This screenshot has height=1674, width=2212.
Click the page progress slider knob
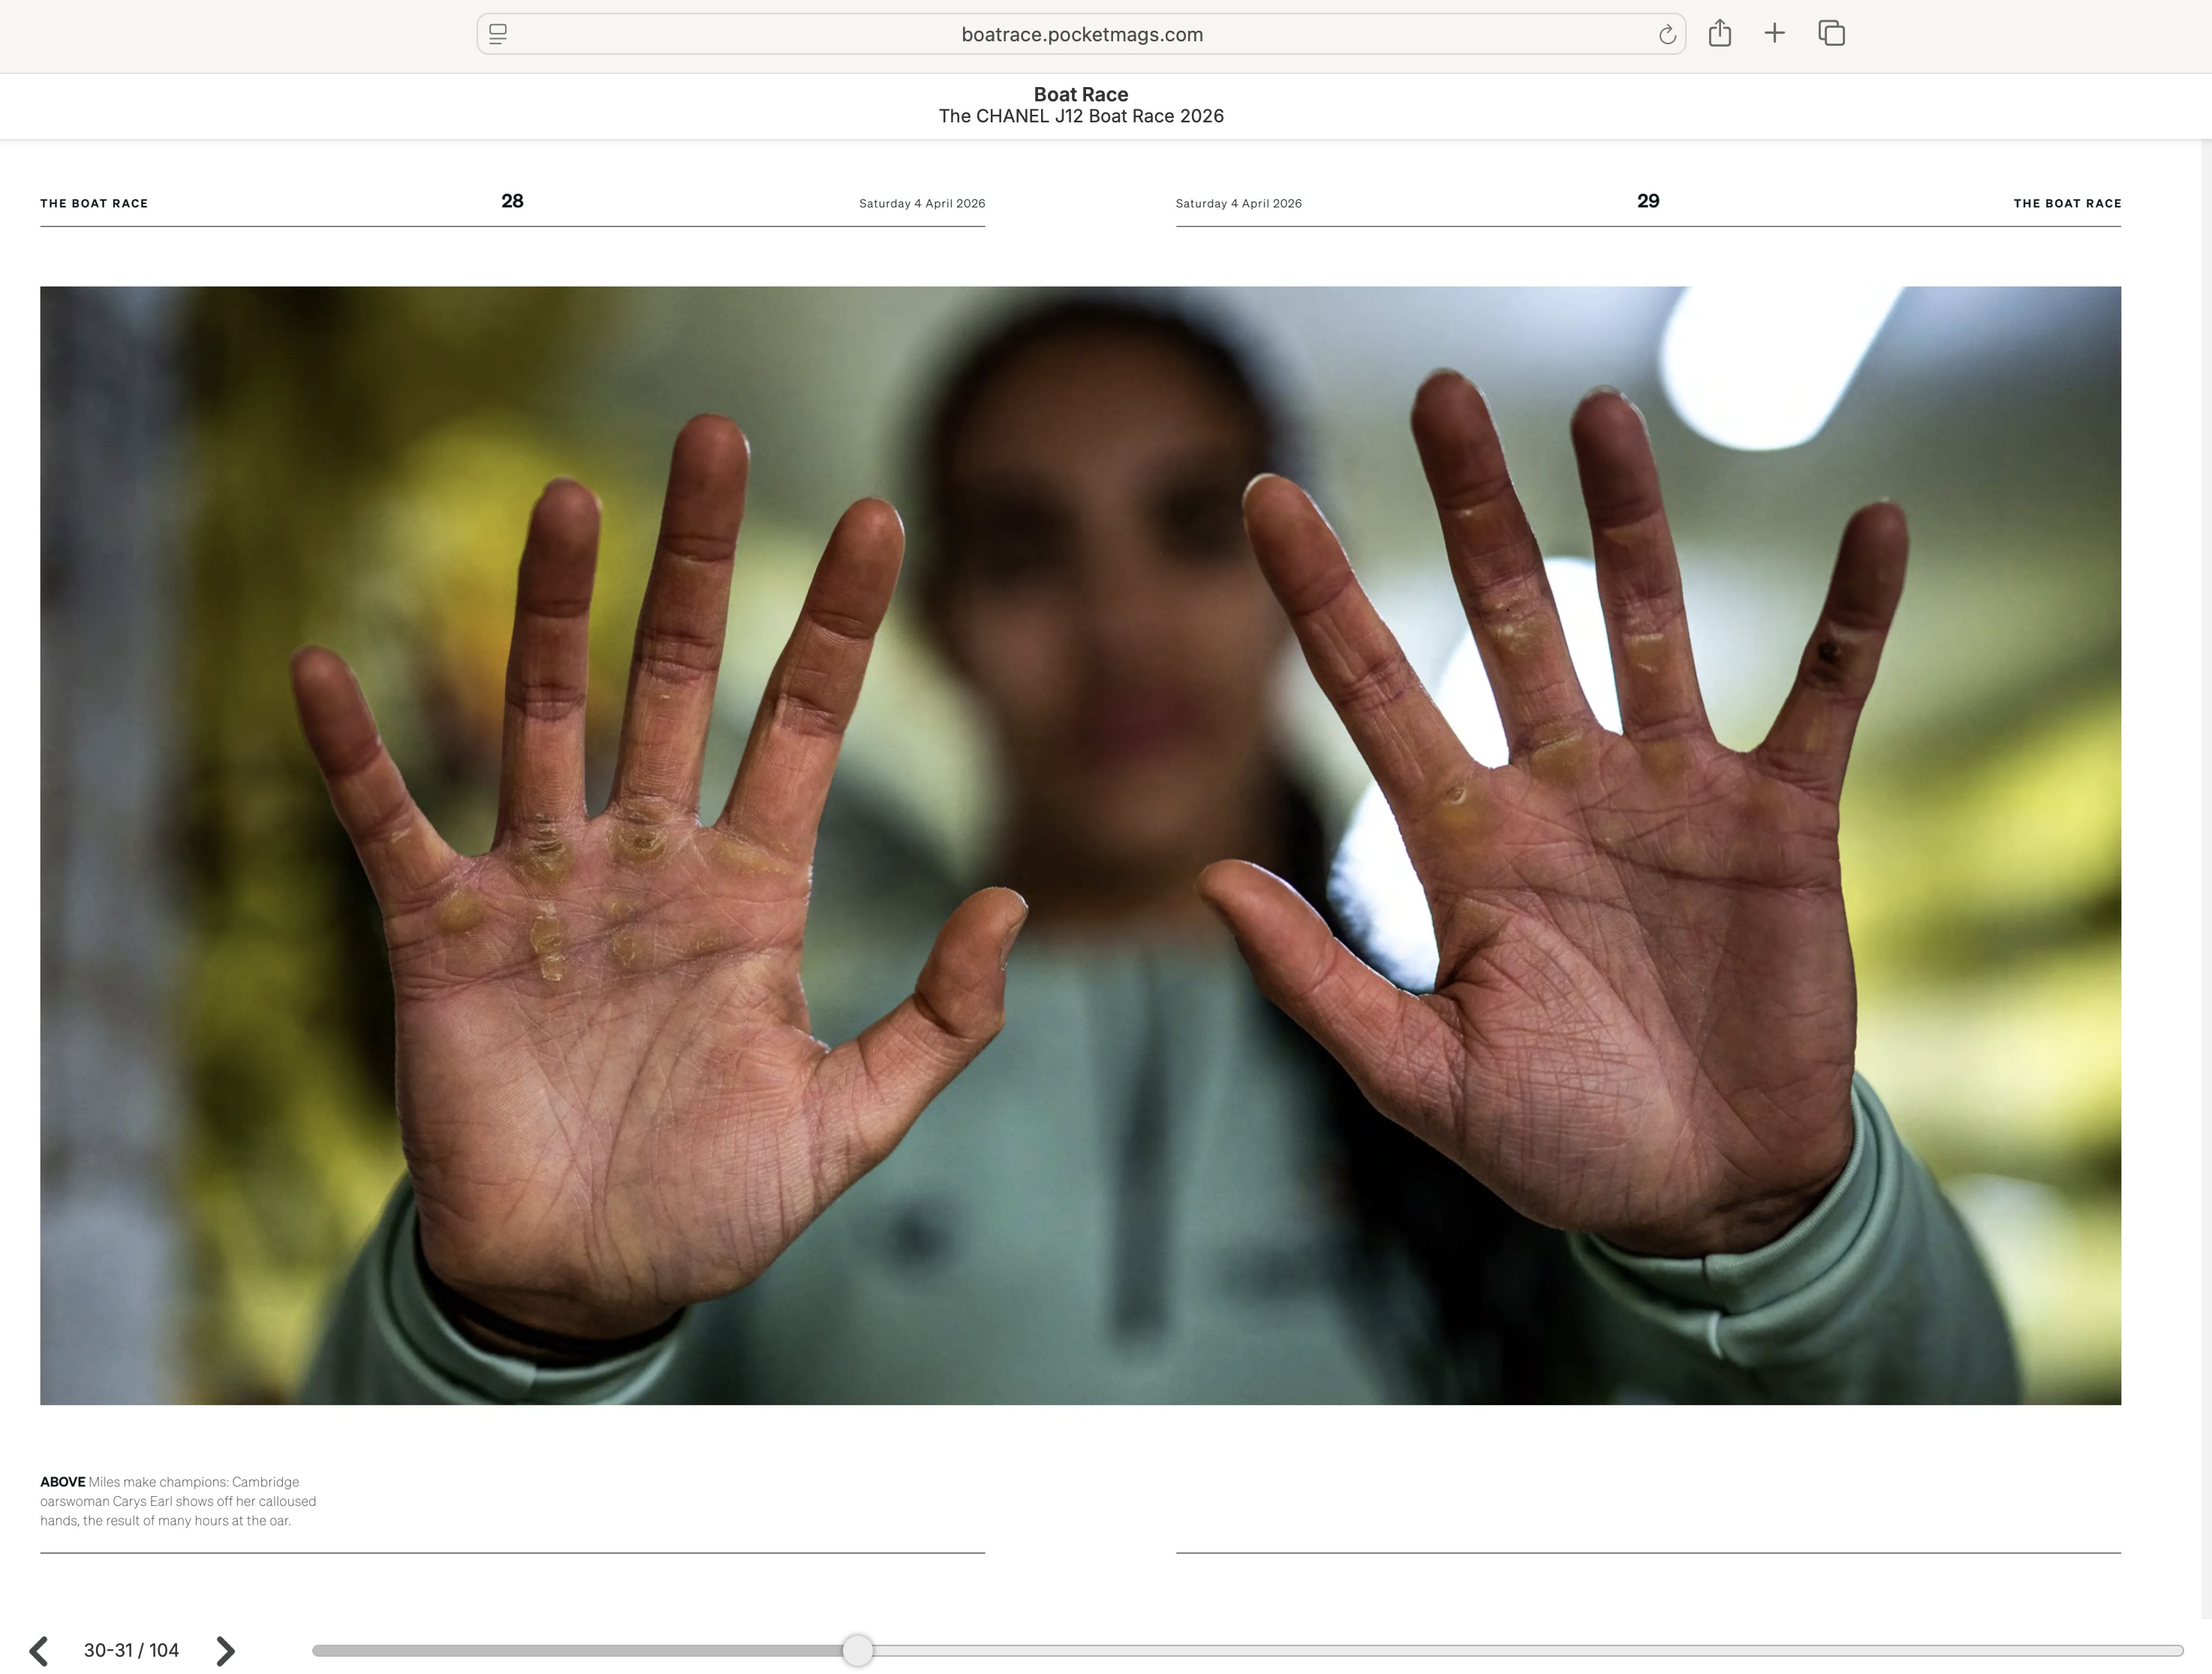tap(857, 1650)
